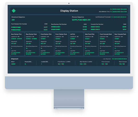Image resolution: width=138 pixels, height=117 pixels.
Task: Click Rear Console Pack last pack timestamp
Action: [119, 53]
